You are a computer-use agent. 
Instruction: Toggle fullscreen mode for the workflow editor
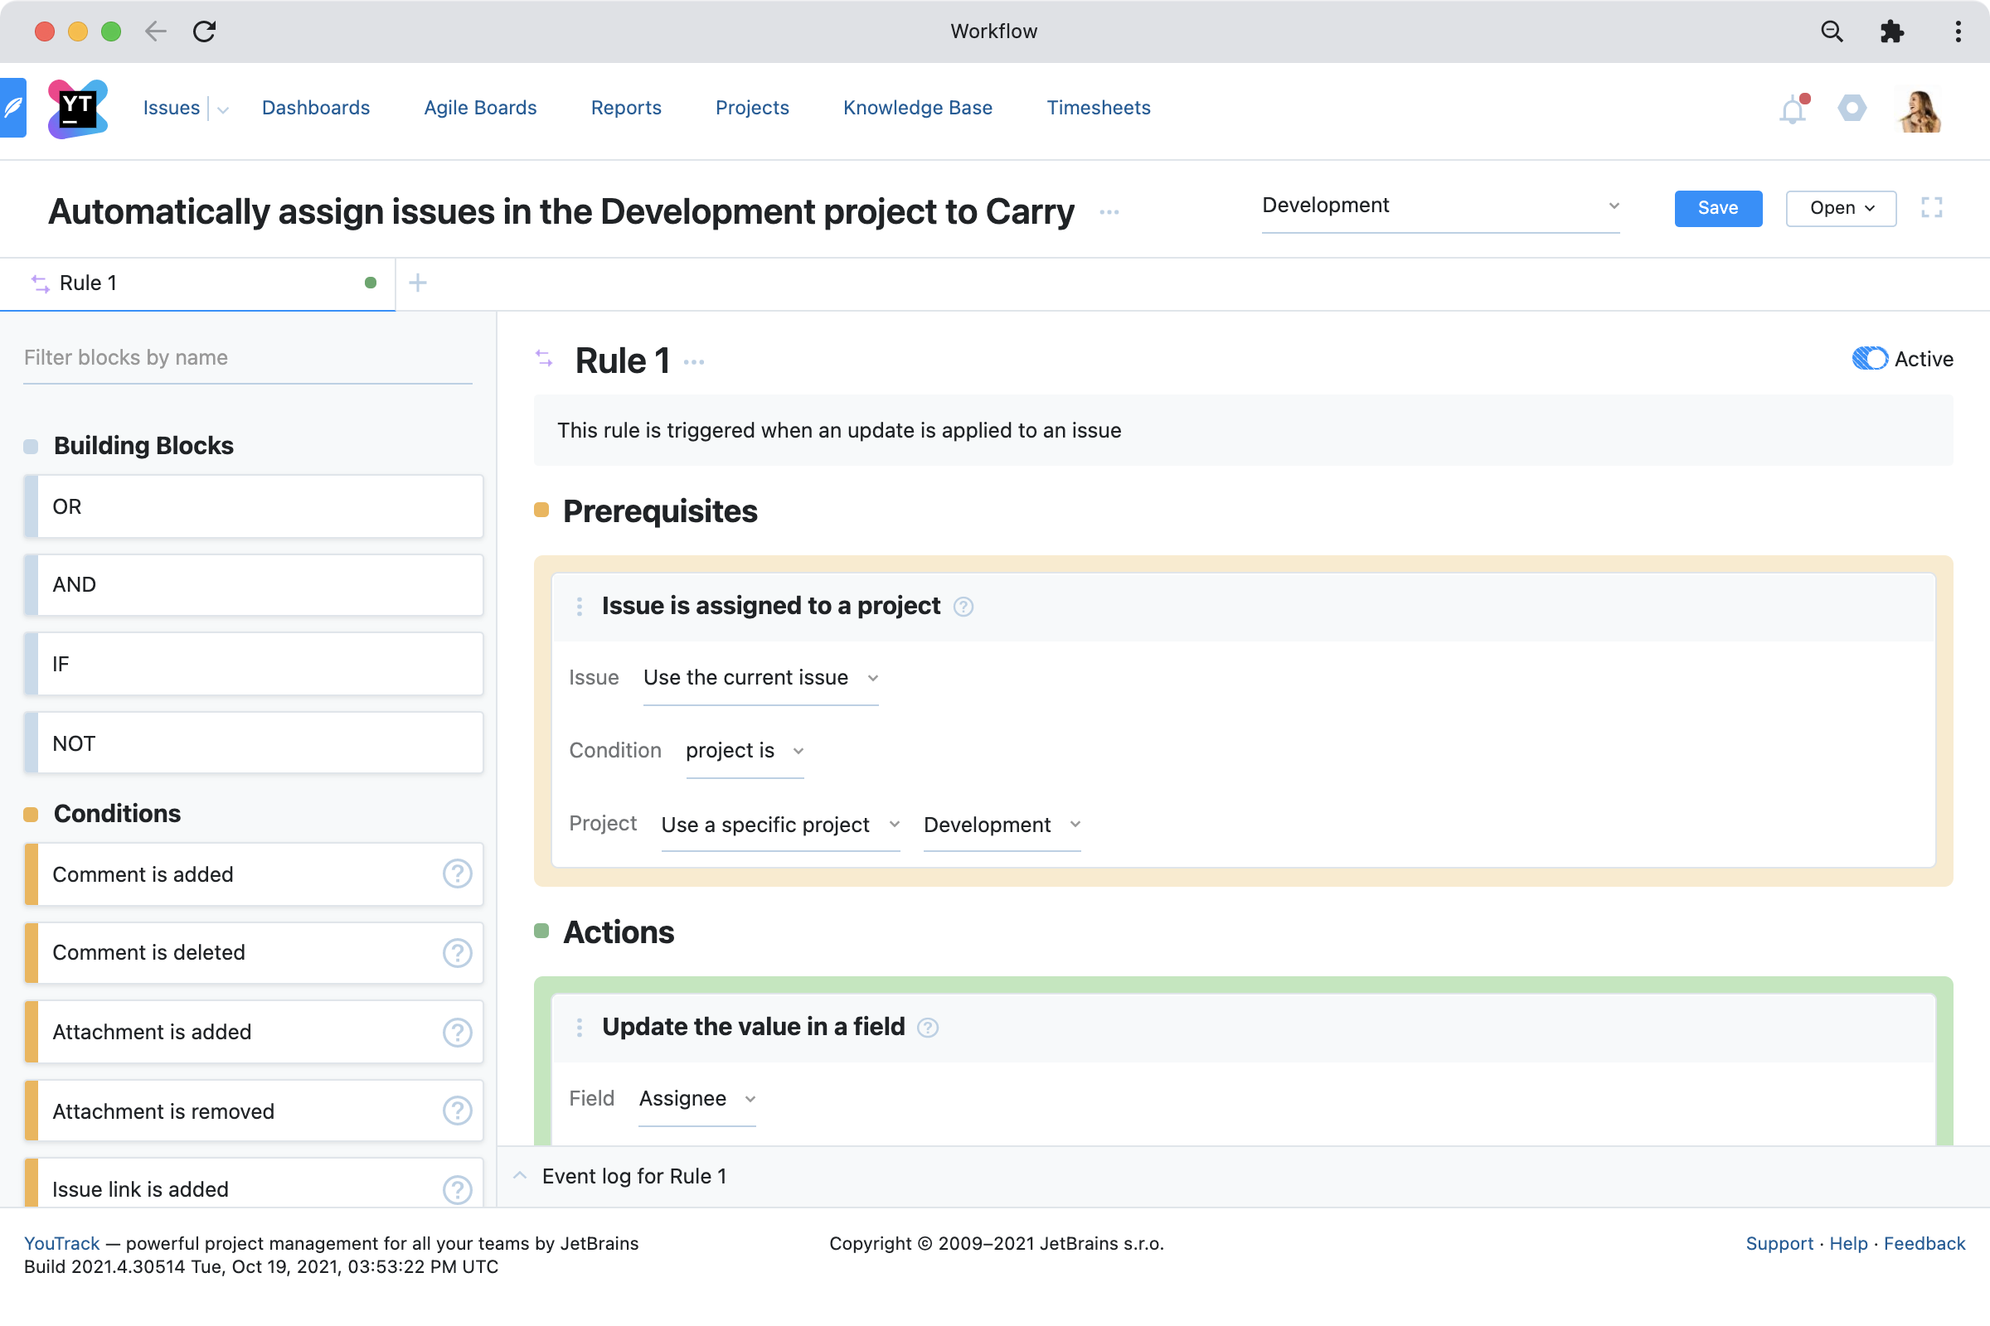pyautogui.click(x=1931, y=208)
